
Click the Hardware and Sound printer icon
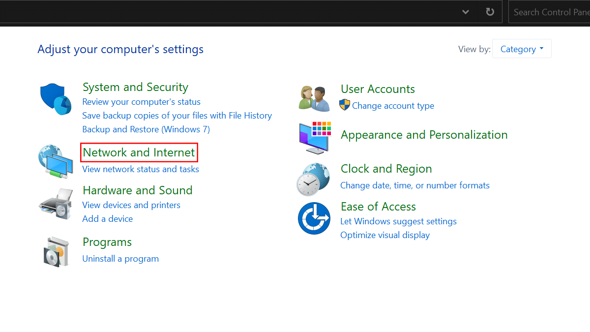click(x=56, y=204)
